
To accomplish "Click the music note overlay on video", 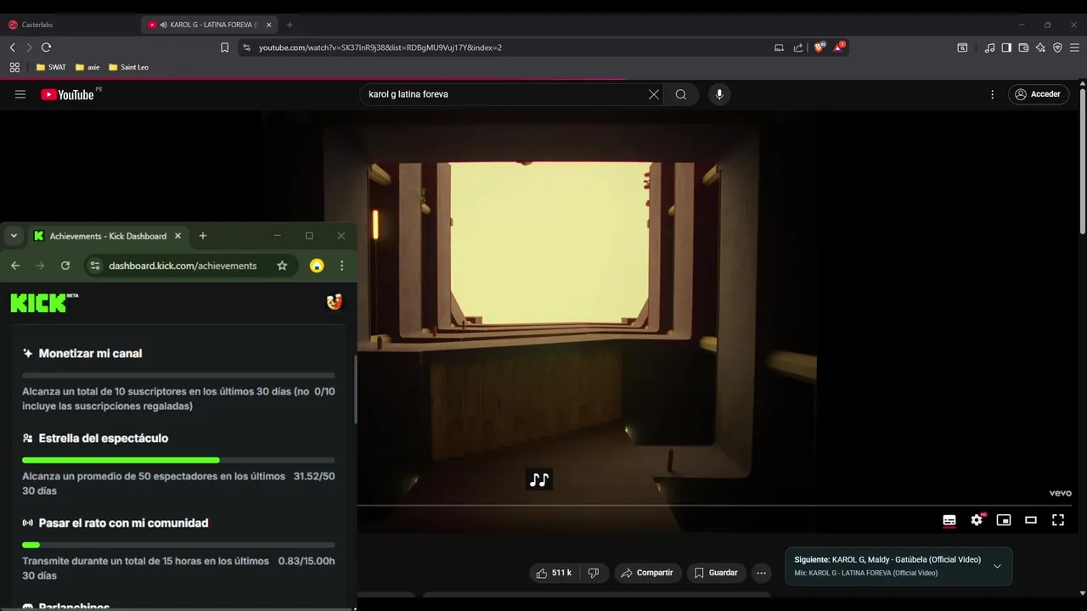I will [x=539, y=480].
